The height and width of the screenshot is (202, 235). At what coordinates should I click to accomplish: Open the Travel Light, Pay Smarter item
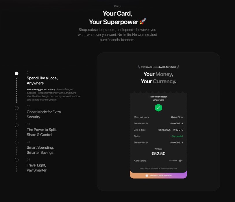[x=37, y=168]
